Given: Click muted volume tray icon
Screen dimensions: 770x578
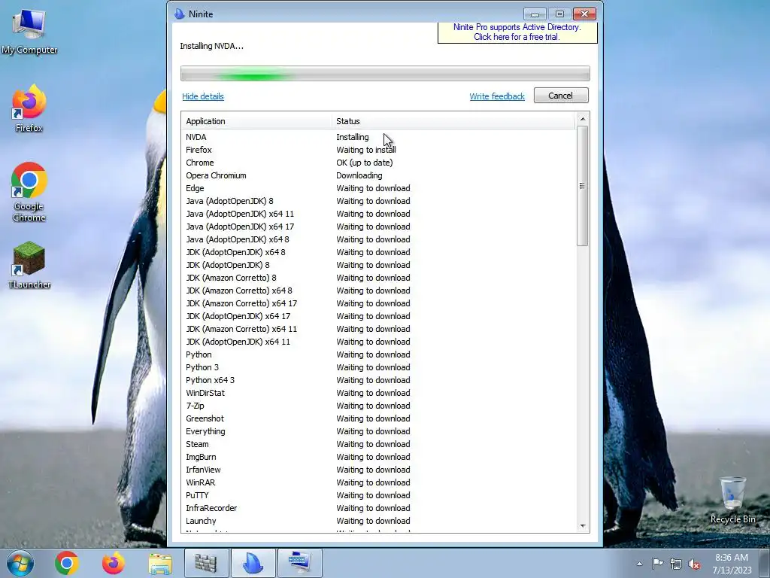Looking at the screenshot, I should click(694, 564).
